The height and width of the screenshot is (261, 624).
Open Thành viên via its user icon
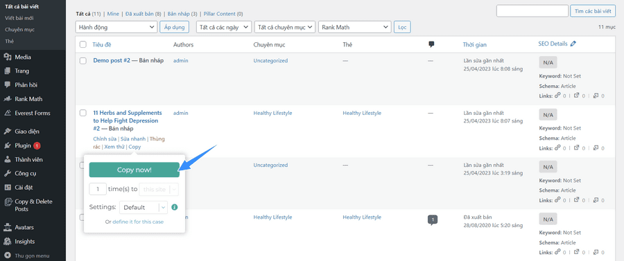click(7, 160)
